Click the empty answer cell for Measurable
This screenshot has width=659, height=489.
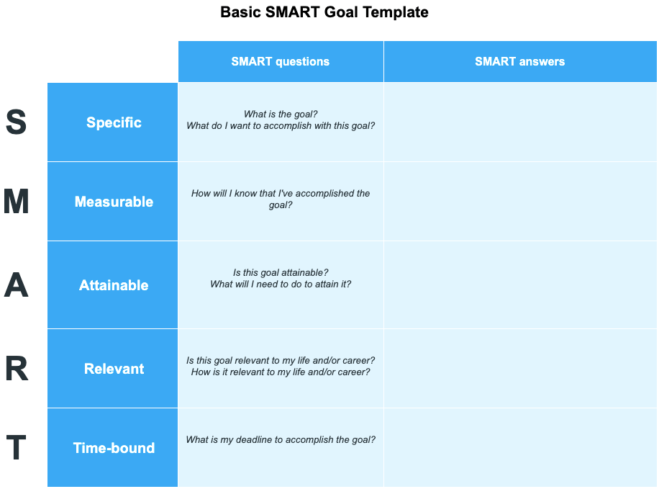tap(520, 201)
